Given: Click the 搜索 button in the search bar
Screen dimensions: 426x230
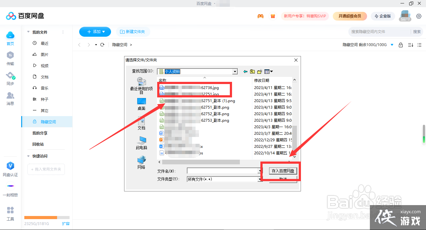Looking at the screenshot, I should (417, 32).
